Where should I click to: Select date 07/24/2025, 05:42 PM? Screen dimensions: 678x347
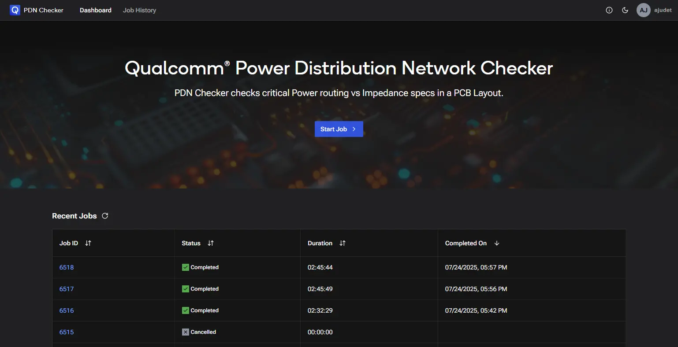[476, 310]
